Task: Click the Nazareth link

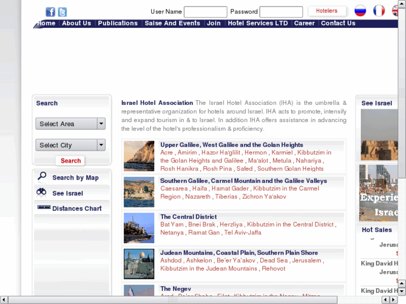Action: click(x=198, y=197)
